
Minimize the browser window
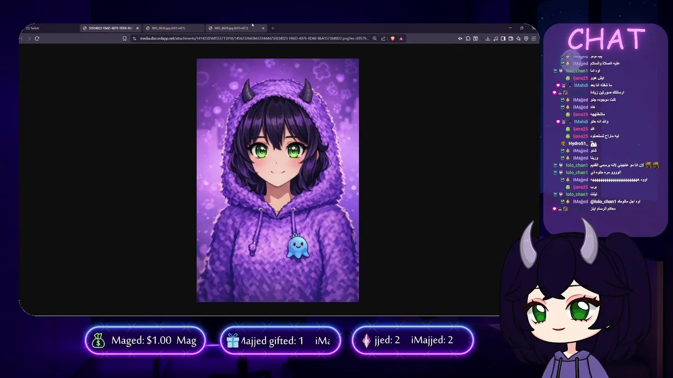[x=510, y=28]
